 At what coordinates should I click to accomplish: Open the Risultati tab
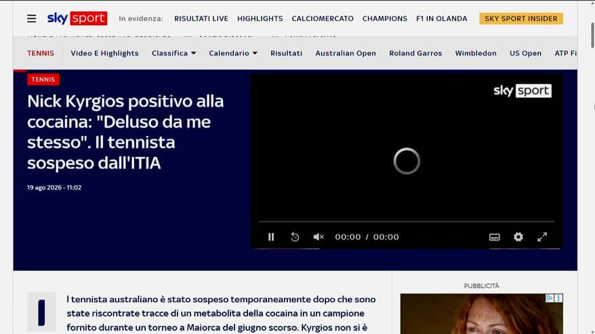[x=287, y=53]
